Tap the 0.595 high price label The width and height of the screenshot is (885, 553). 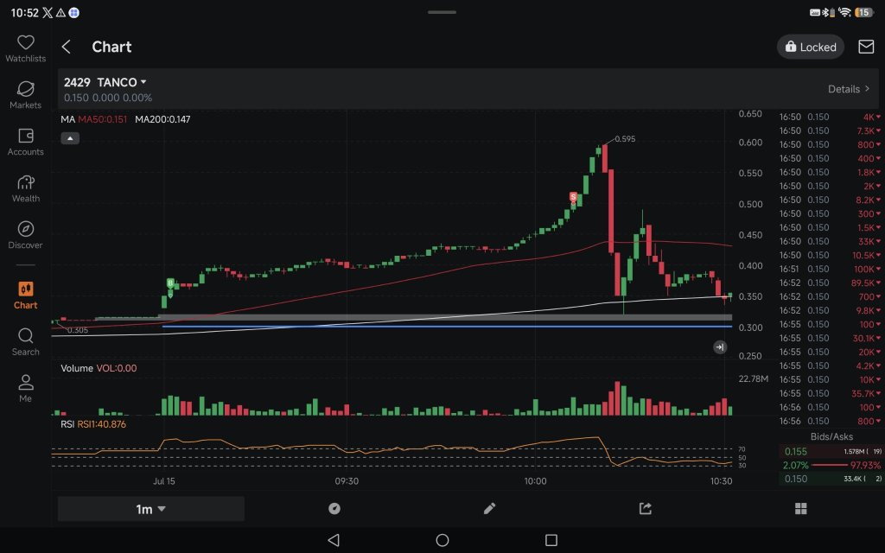625,139
